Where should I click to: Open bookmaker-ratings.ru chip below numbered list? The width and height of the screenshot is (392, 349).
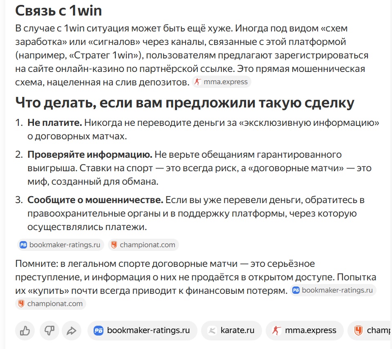tap(60, 245)
